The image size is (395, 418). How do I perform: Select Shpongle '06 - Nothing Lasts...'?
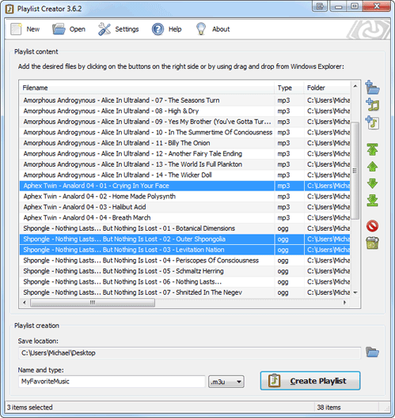click(184, 281)
